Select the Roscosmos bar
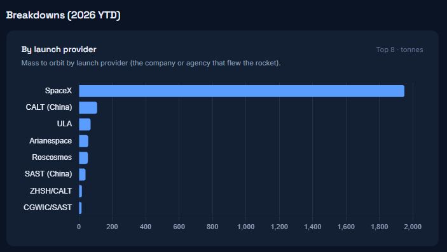The height and width of the screenshot is (252, 447). pos(83,158)
